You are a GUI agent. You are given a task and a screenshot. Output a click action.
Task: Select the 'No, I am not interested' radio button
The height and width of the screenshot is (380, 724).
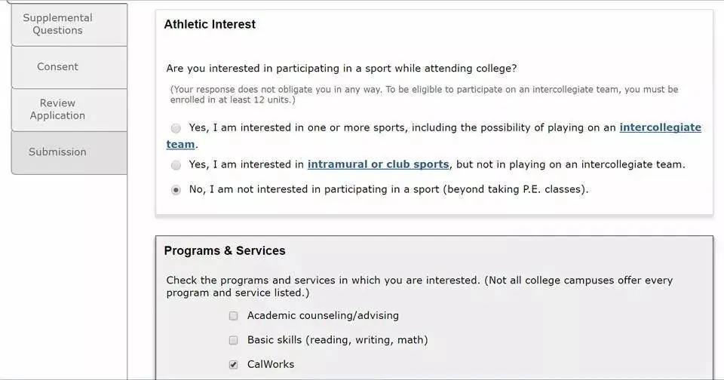tap(176, 190)
